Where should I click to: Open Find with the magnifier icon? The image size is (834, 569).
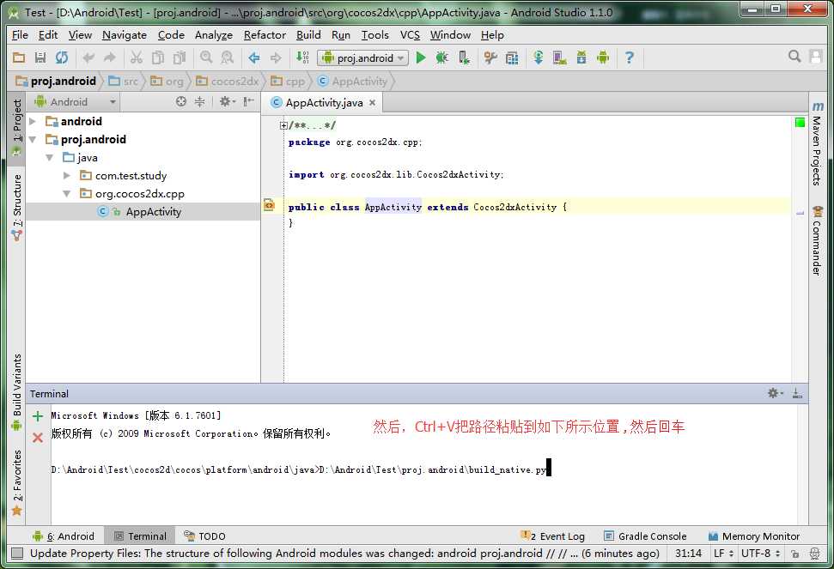206,58
